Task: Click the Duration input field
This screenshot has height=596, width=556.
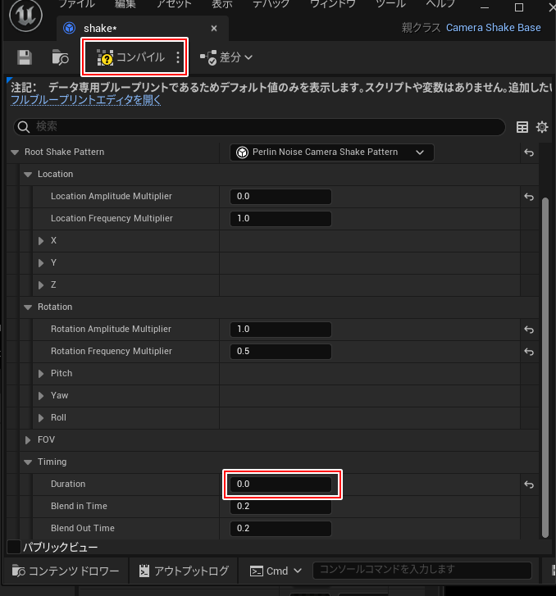Action: pyautogui.click(x=281, y=485)
